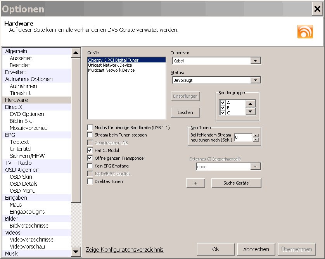Decrease the Neu Tunen seconds value

click(256, 139)
